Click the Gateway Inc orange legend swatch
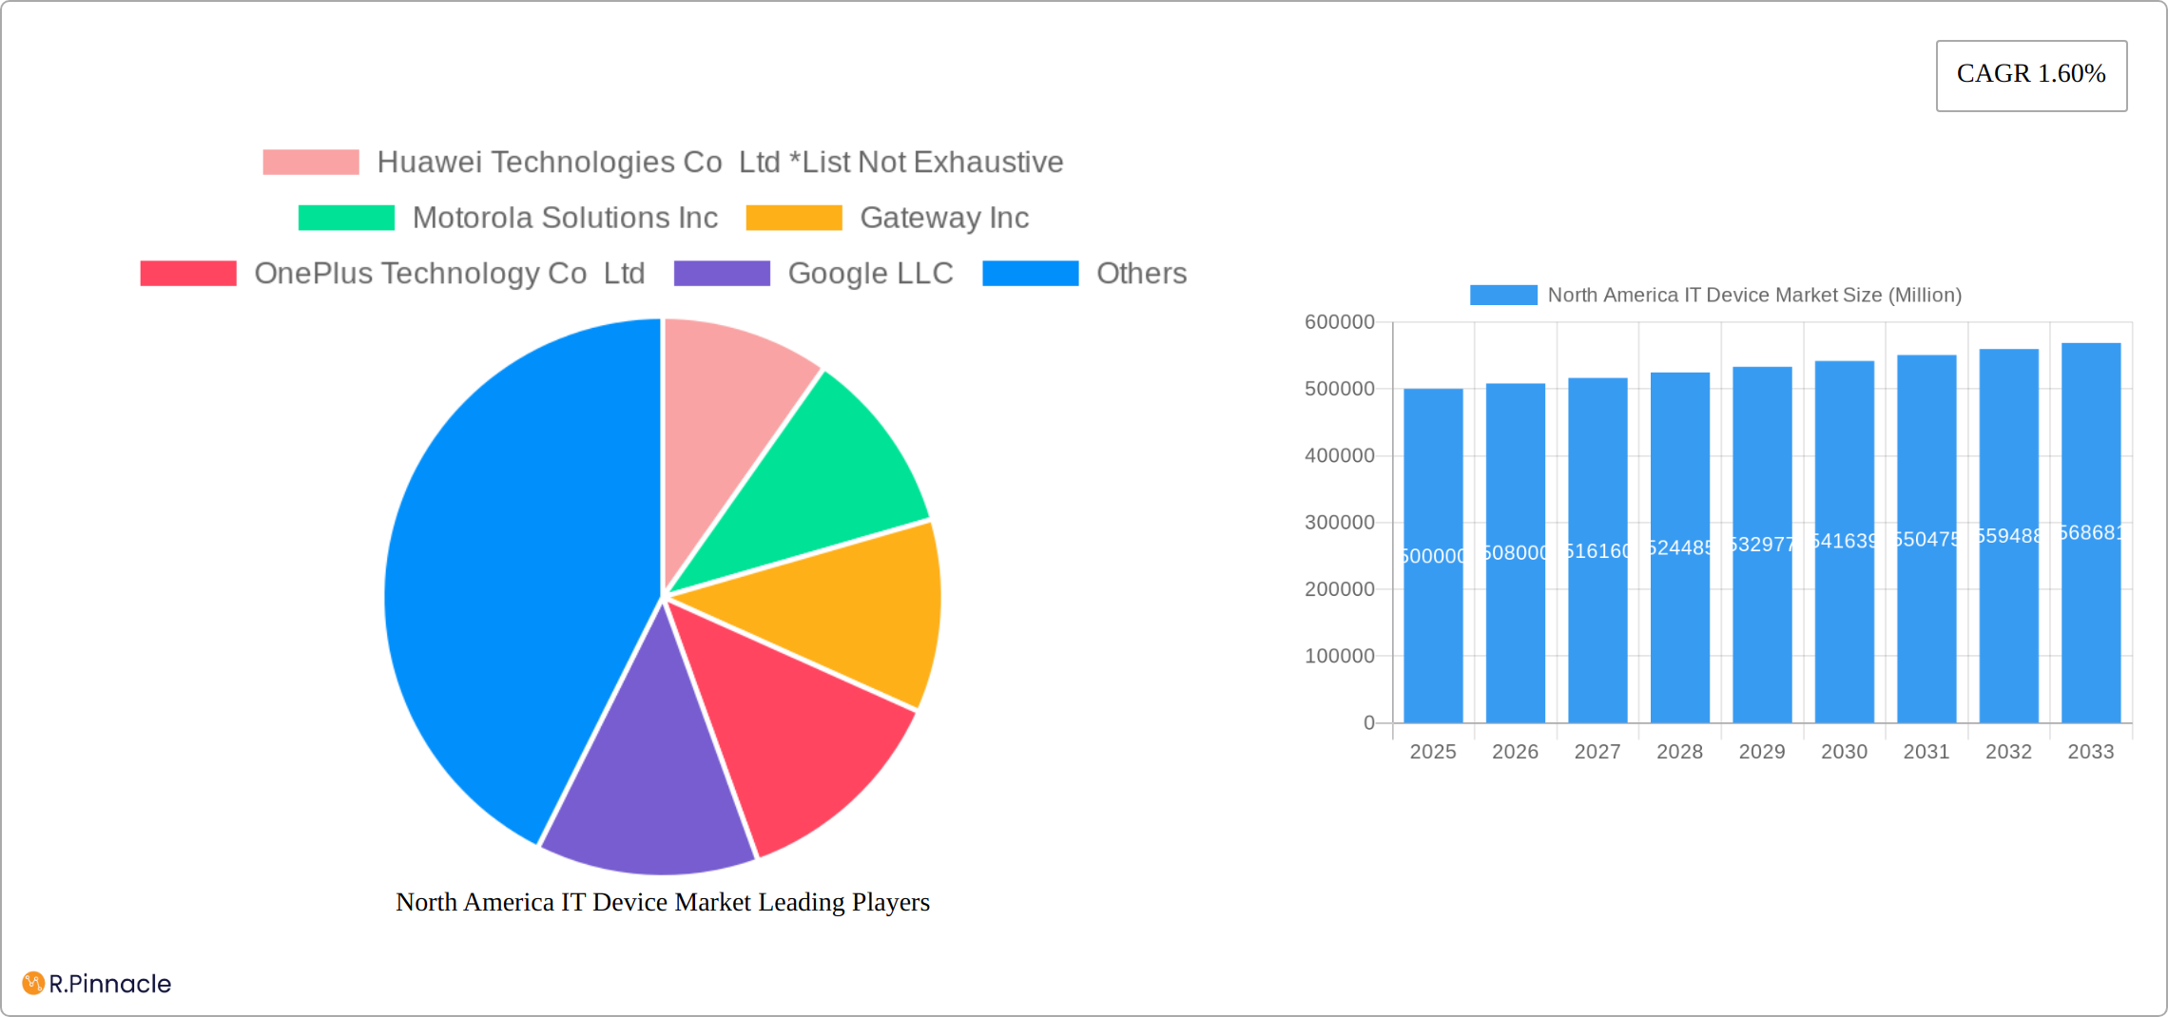This screenshot has height=1017, width=2168. tap(794, 218)
